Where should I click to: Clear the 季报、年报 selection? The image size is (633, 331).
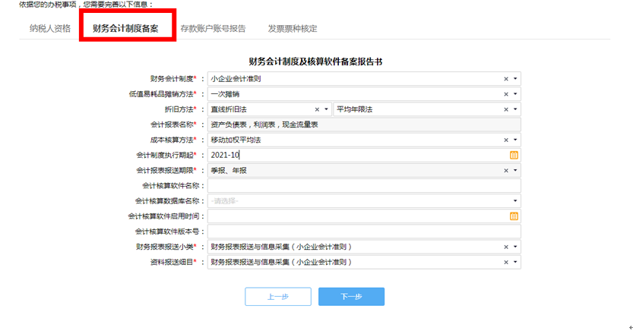[506, 171]
